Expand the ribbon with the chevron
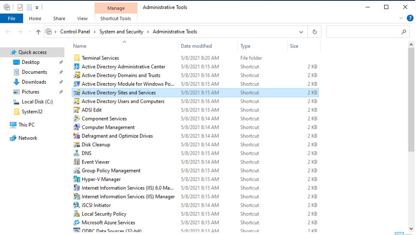 pos(401,18)
